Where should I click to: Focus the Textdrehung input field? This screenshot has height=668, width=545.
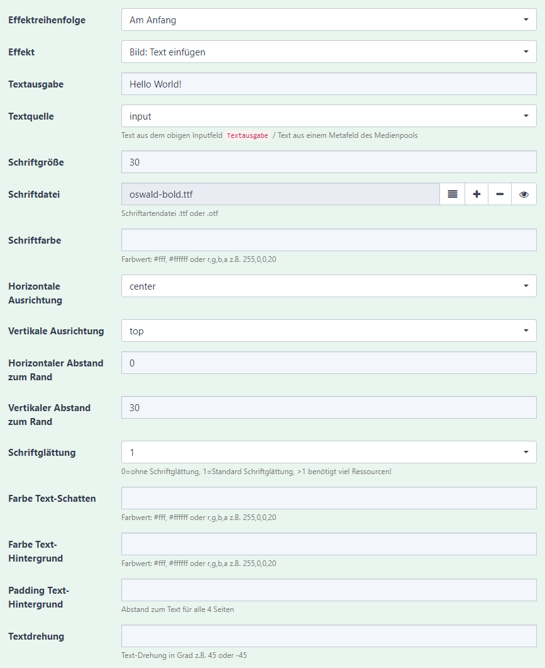pyautogui.click(x=329, y=636)
